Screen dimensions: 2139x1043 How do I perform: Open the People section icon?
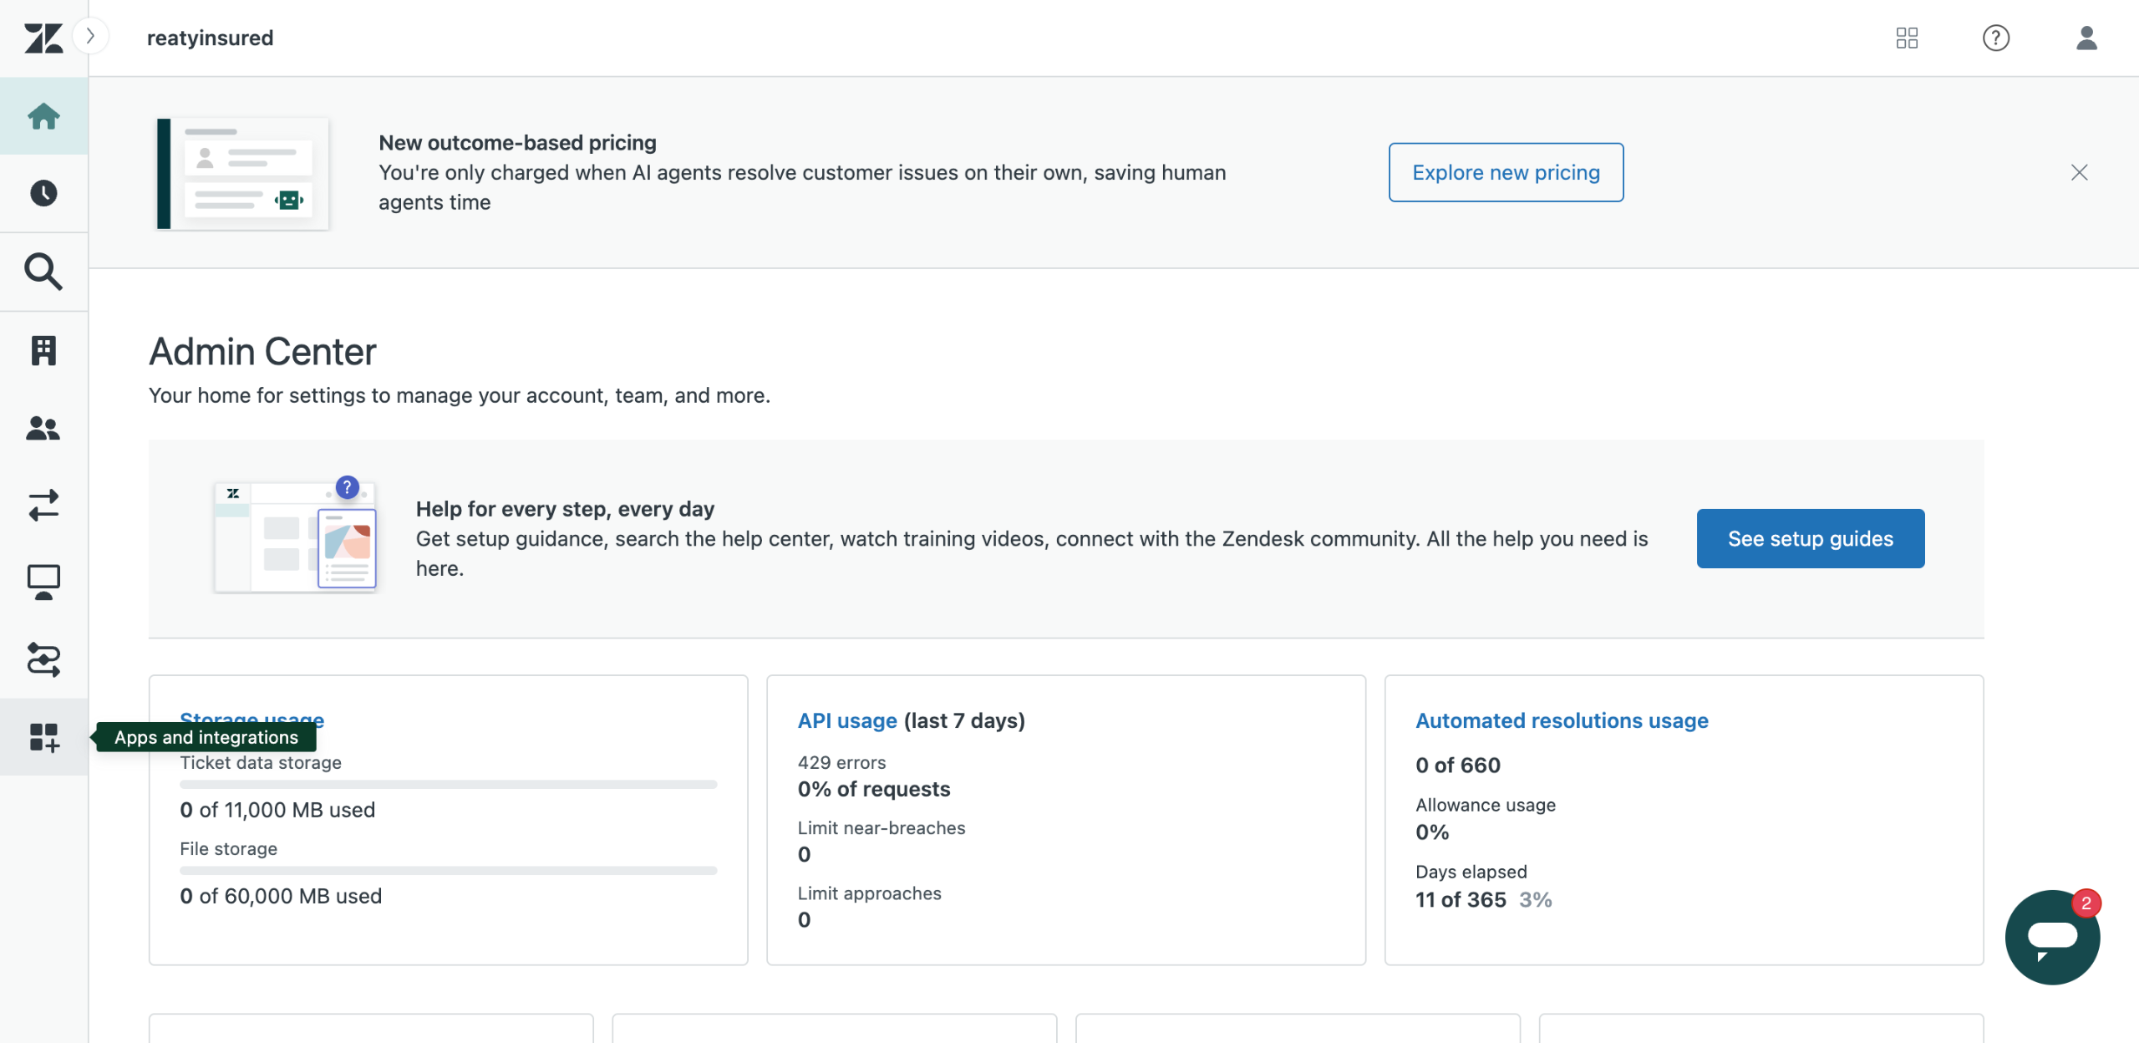tap(43, 428)
